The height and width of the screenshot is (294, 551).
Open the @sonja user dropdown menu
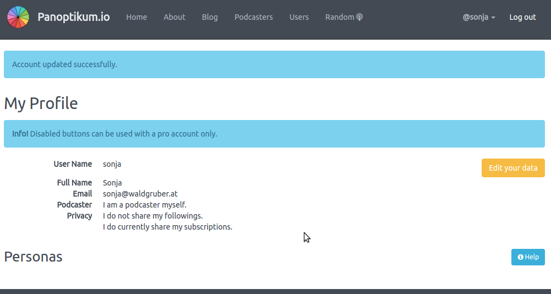(479, 17)
